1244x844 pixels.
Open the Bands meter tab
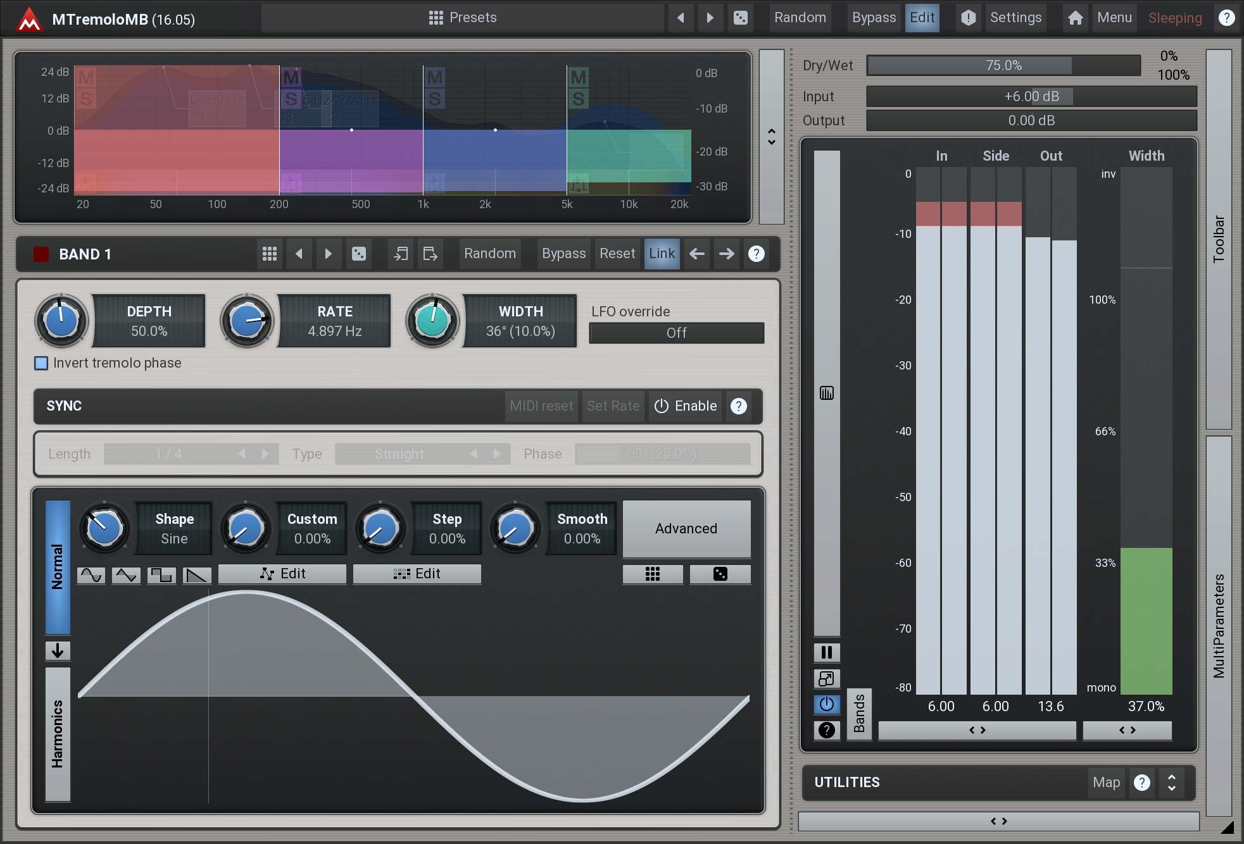click(x=859, y=714)
